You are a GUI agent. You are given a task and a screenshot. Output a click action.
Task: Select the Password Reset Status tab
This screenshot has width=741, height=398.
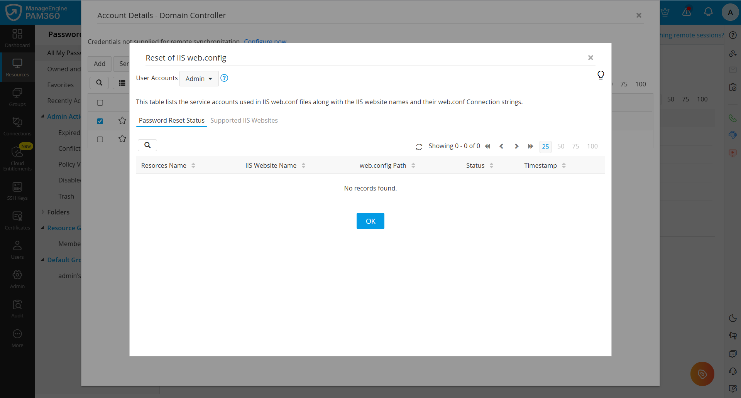click(x=171, y=120)
